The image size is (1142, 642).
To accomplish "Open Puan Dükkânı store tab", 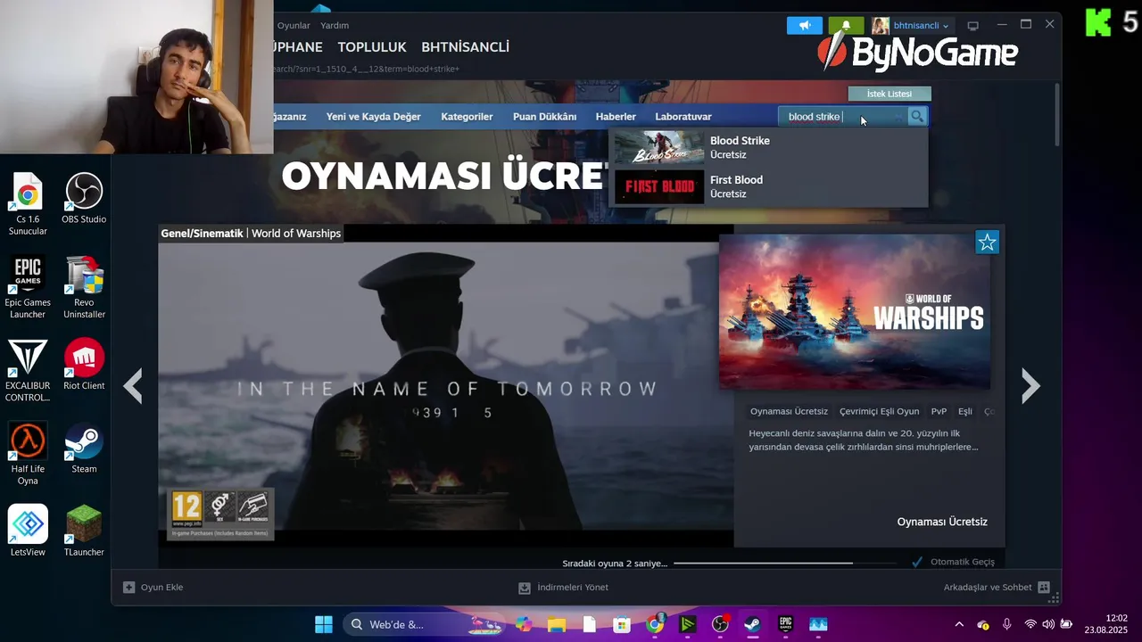I will click(544, 117).
